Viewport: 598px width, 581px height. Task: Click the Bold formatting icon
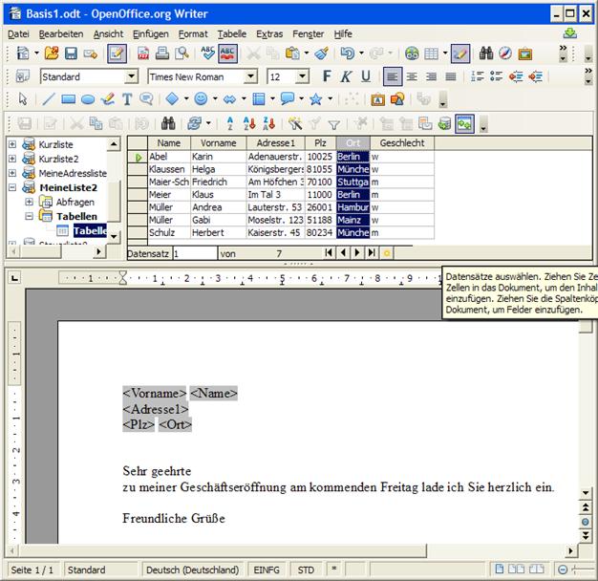tap(328, 76)
